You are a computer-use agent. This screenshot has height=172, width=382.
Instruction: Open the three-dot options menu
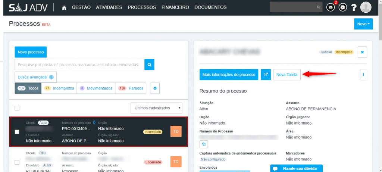[x=363, y=75]
